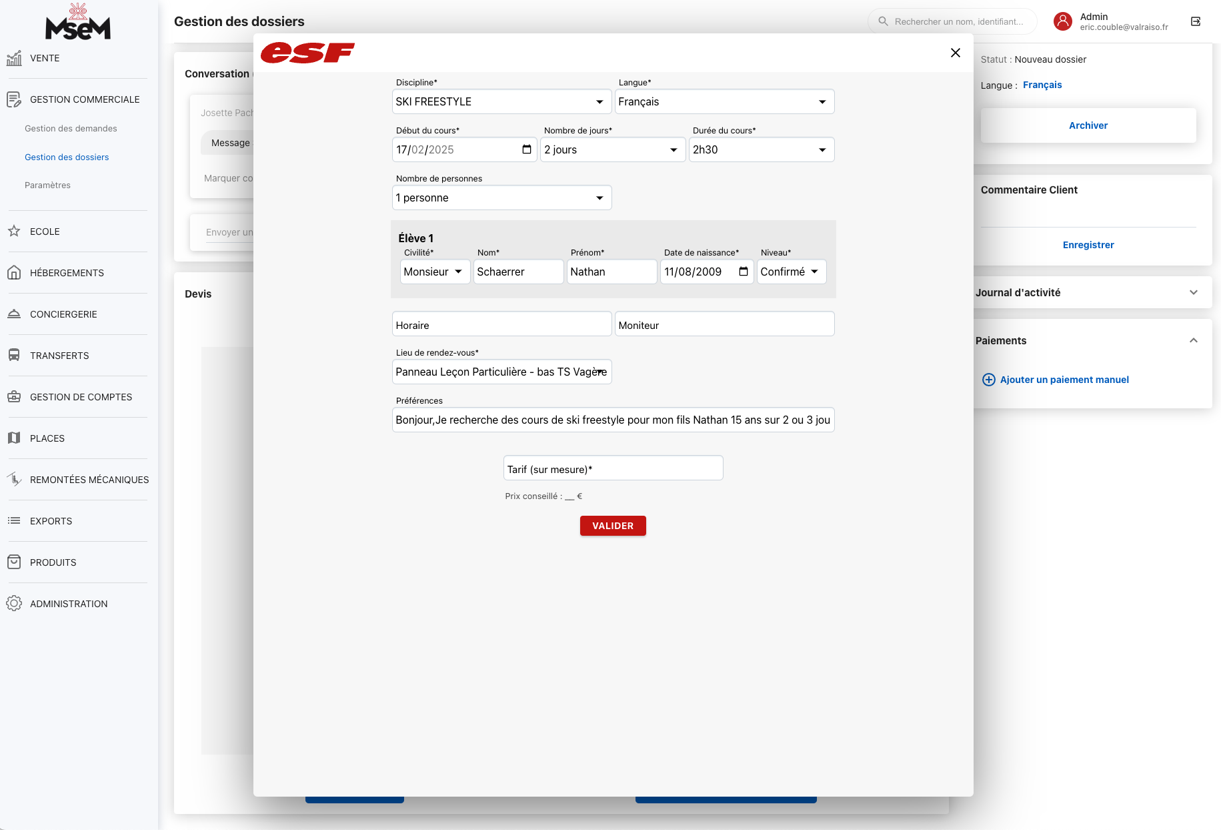Click the logout icon beside Admin
1221x830 pixels.
tap(1196, 21)
